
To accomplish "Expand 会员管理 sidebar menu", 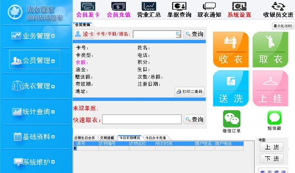I will [34, 59].
